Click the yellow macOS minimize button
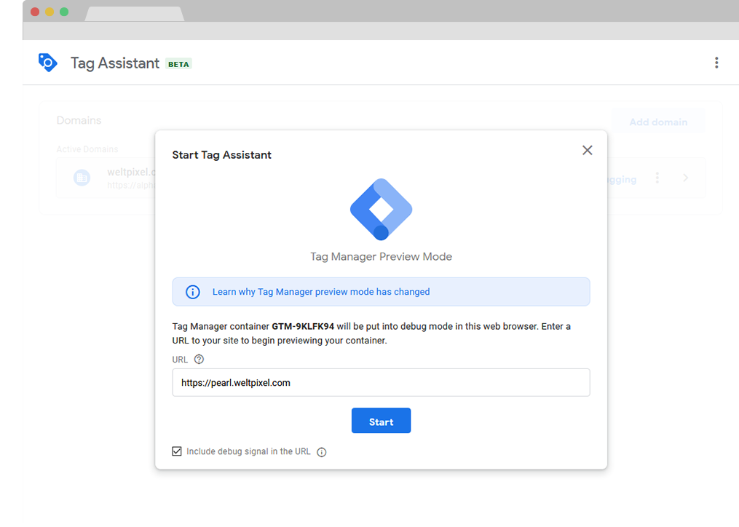 click(50, 12)
